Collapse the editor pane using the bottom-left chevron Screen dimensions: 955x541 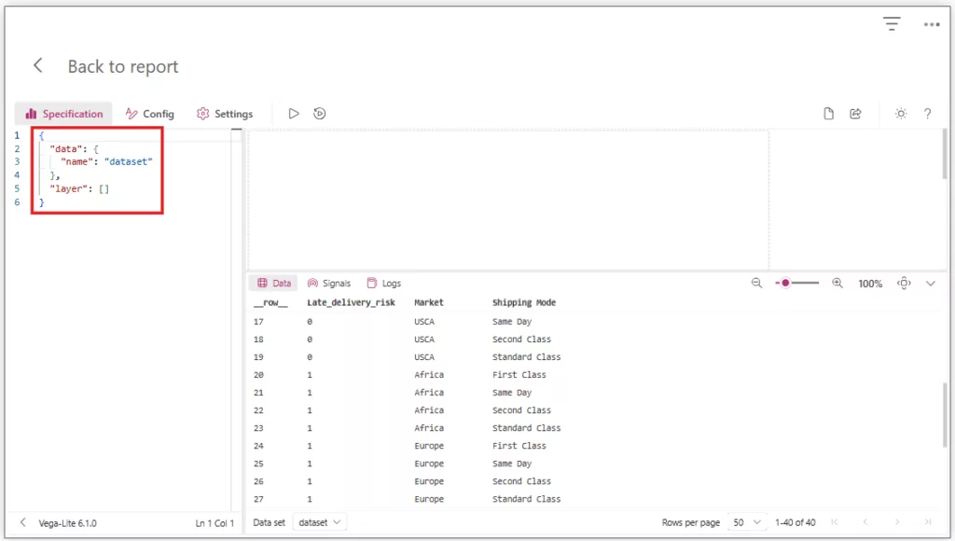tap(23, 522)
